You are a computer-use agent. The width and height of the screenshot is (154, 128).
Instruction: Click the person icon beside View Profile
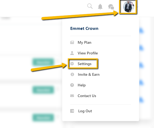(72, 53)
